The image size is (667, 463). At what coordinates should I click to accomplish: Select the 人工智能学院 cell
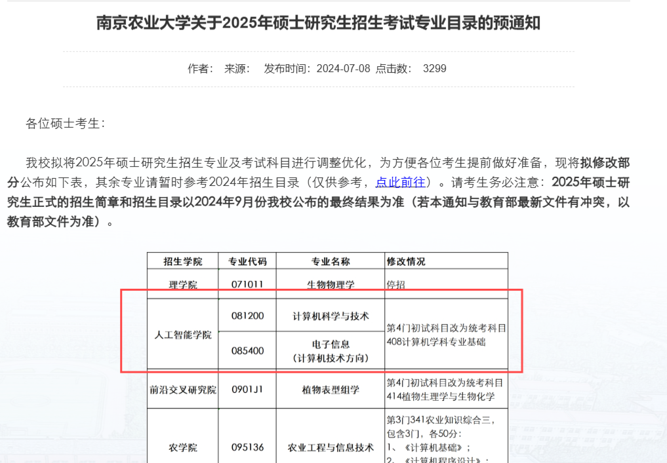tap(183, 335)
